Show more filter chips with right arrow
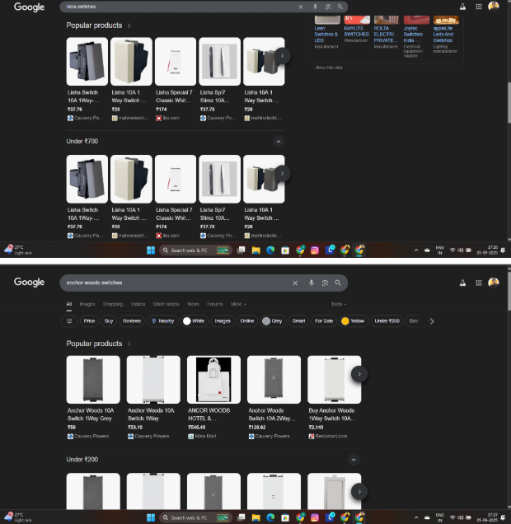The image size is (511, 524). coord(432,321)
